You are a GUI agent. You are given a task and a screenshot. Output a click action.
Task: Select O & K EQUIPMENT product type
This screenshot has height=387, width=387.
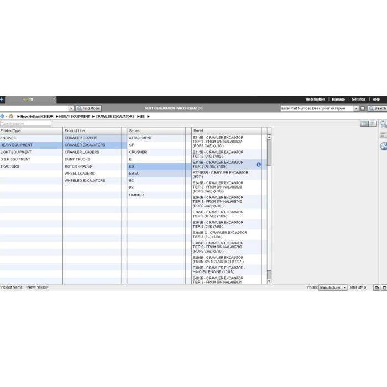pyautogui.click(x=31, y=159)
